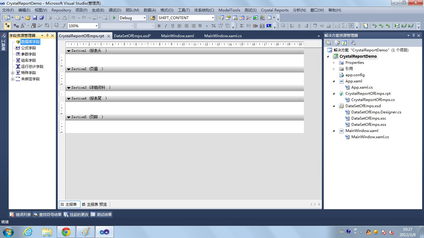Click View Class Diagram icon in Solution Explorer
Screen dimensions: 424x238
353,43
